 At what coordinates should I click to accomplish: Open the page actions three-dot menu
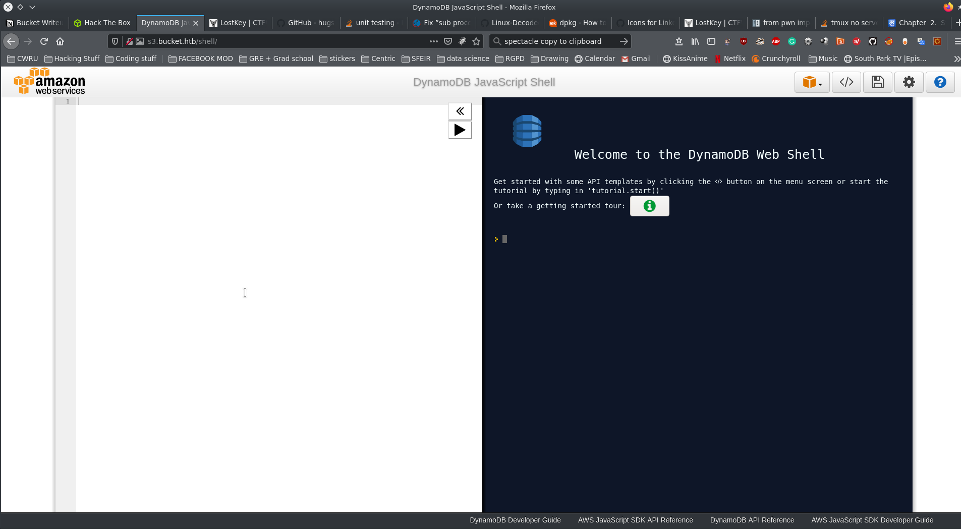point(433,41)
